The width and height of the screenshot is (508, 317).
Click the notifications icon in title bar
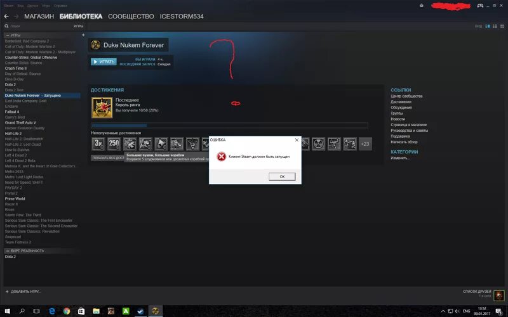point(421,6)
